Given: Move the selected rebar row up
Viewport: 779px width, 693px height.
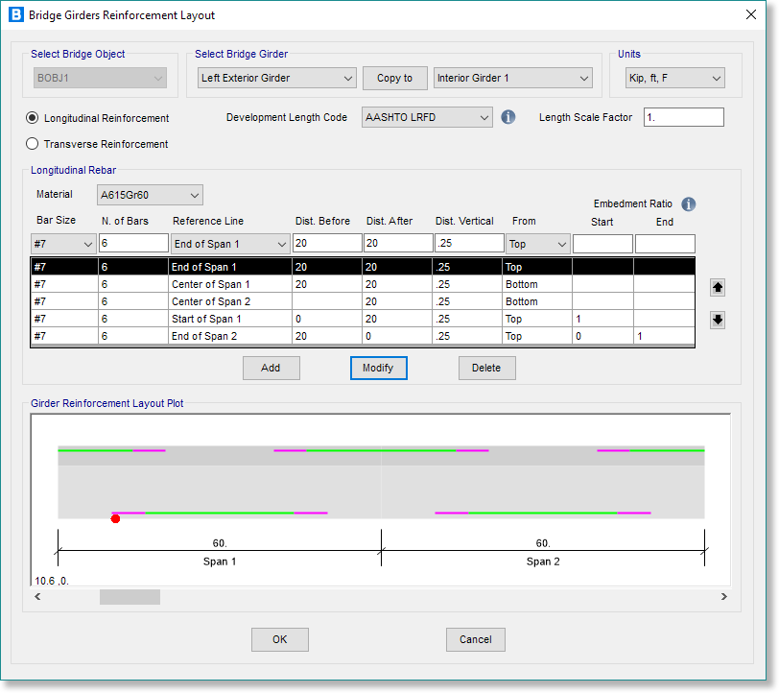Looking at the screenshot, I should (718, 287).
